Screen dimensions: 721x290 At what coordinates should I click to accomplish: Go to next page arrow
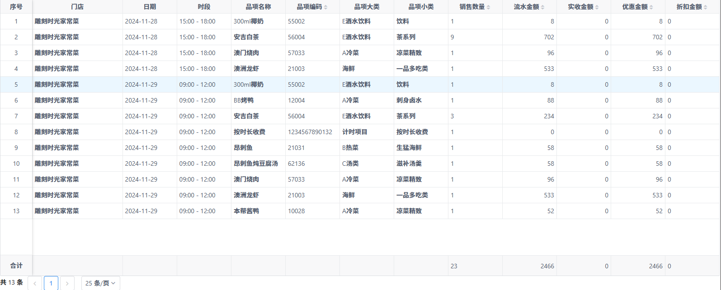click(x=67, y=283)
